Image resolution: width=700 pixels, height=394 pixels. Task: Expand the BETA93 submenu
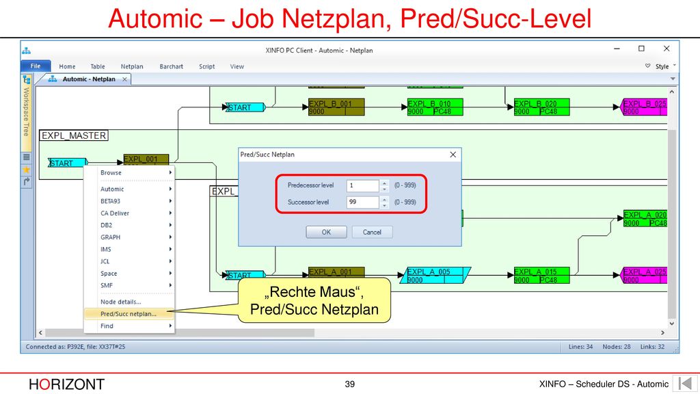(x=129, y=201)
